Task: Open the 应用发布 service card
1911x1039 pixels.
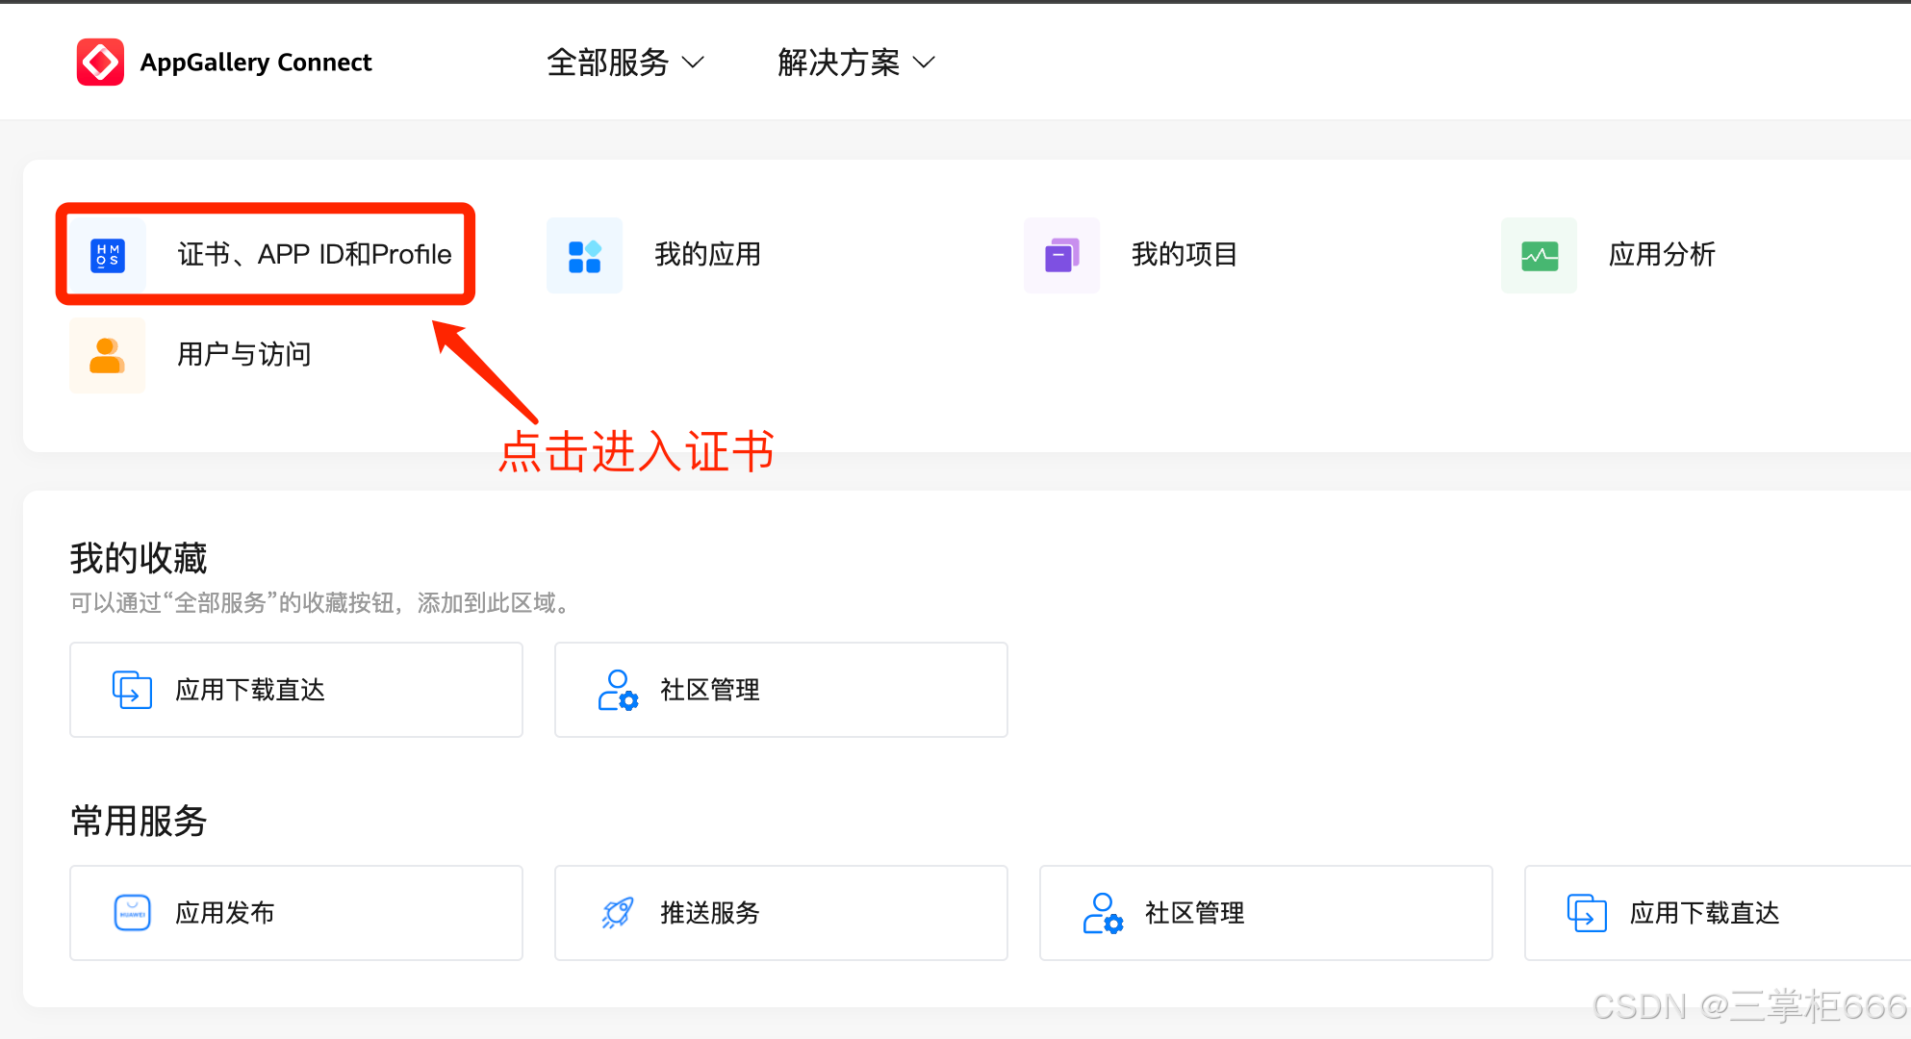Action: (296, 913)
